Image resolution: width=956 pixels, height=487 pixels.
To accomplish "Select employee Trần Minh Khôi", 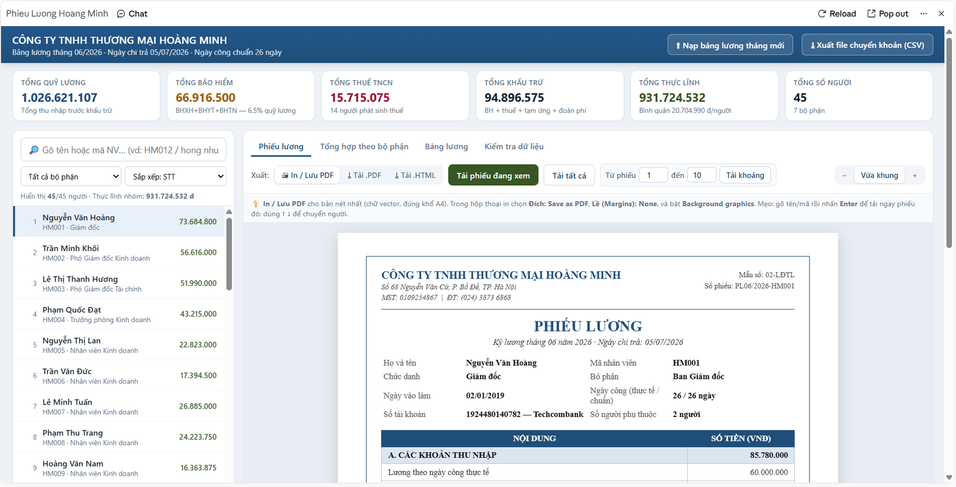I will click(119, 252).
